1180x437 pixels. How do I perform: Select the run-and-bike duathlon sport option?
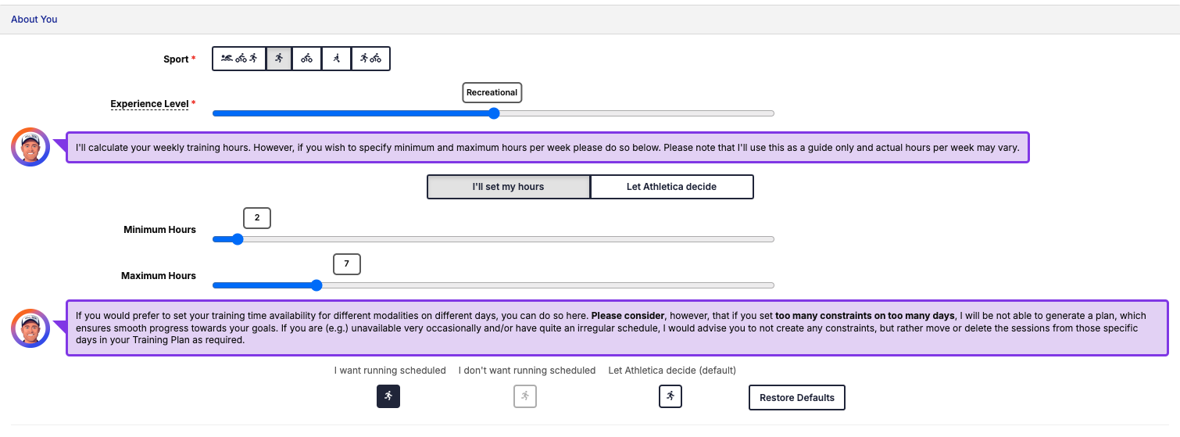370,59
